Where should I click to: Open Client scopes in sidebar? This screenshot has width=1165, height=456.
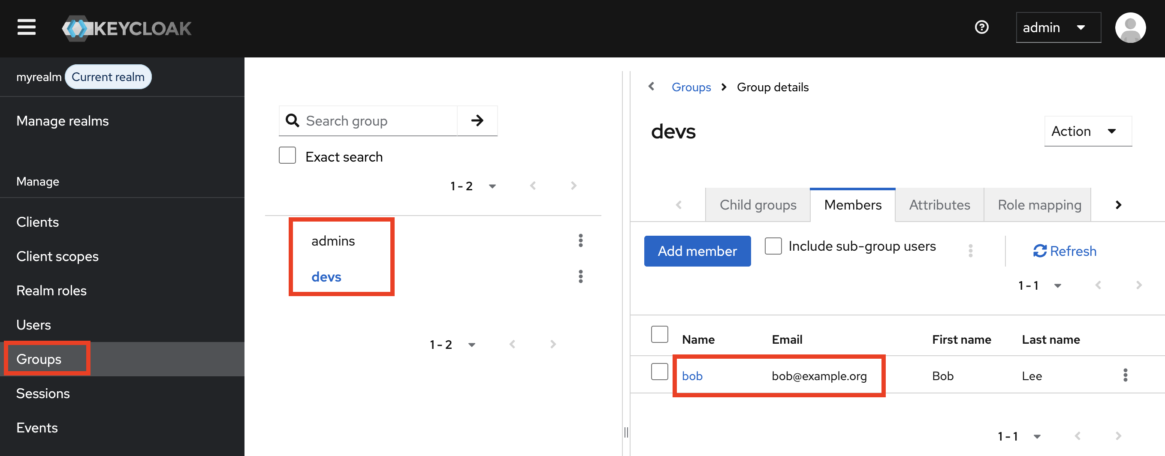[122, 256]
